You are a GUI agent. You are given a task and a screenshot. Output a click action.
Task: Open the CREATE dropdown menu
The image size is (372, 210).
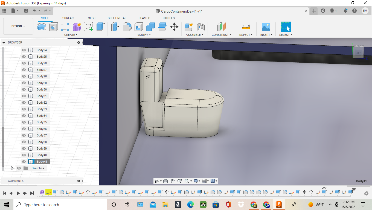(x=71, y=35)
